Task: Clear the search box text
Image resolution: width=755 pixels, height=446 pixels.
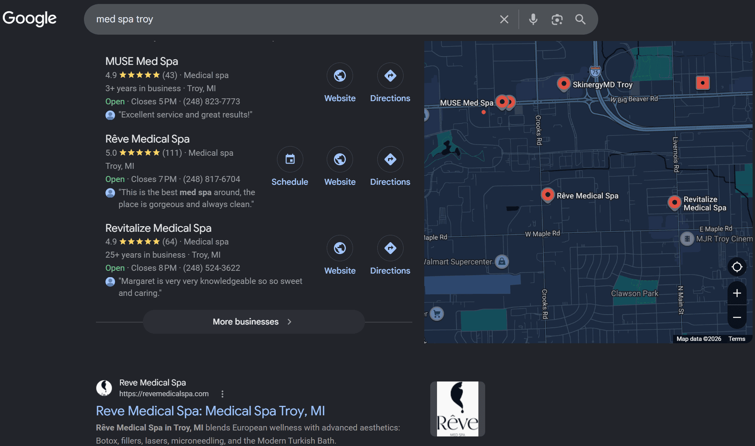Action: (x=504, y=19)
